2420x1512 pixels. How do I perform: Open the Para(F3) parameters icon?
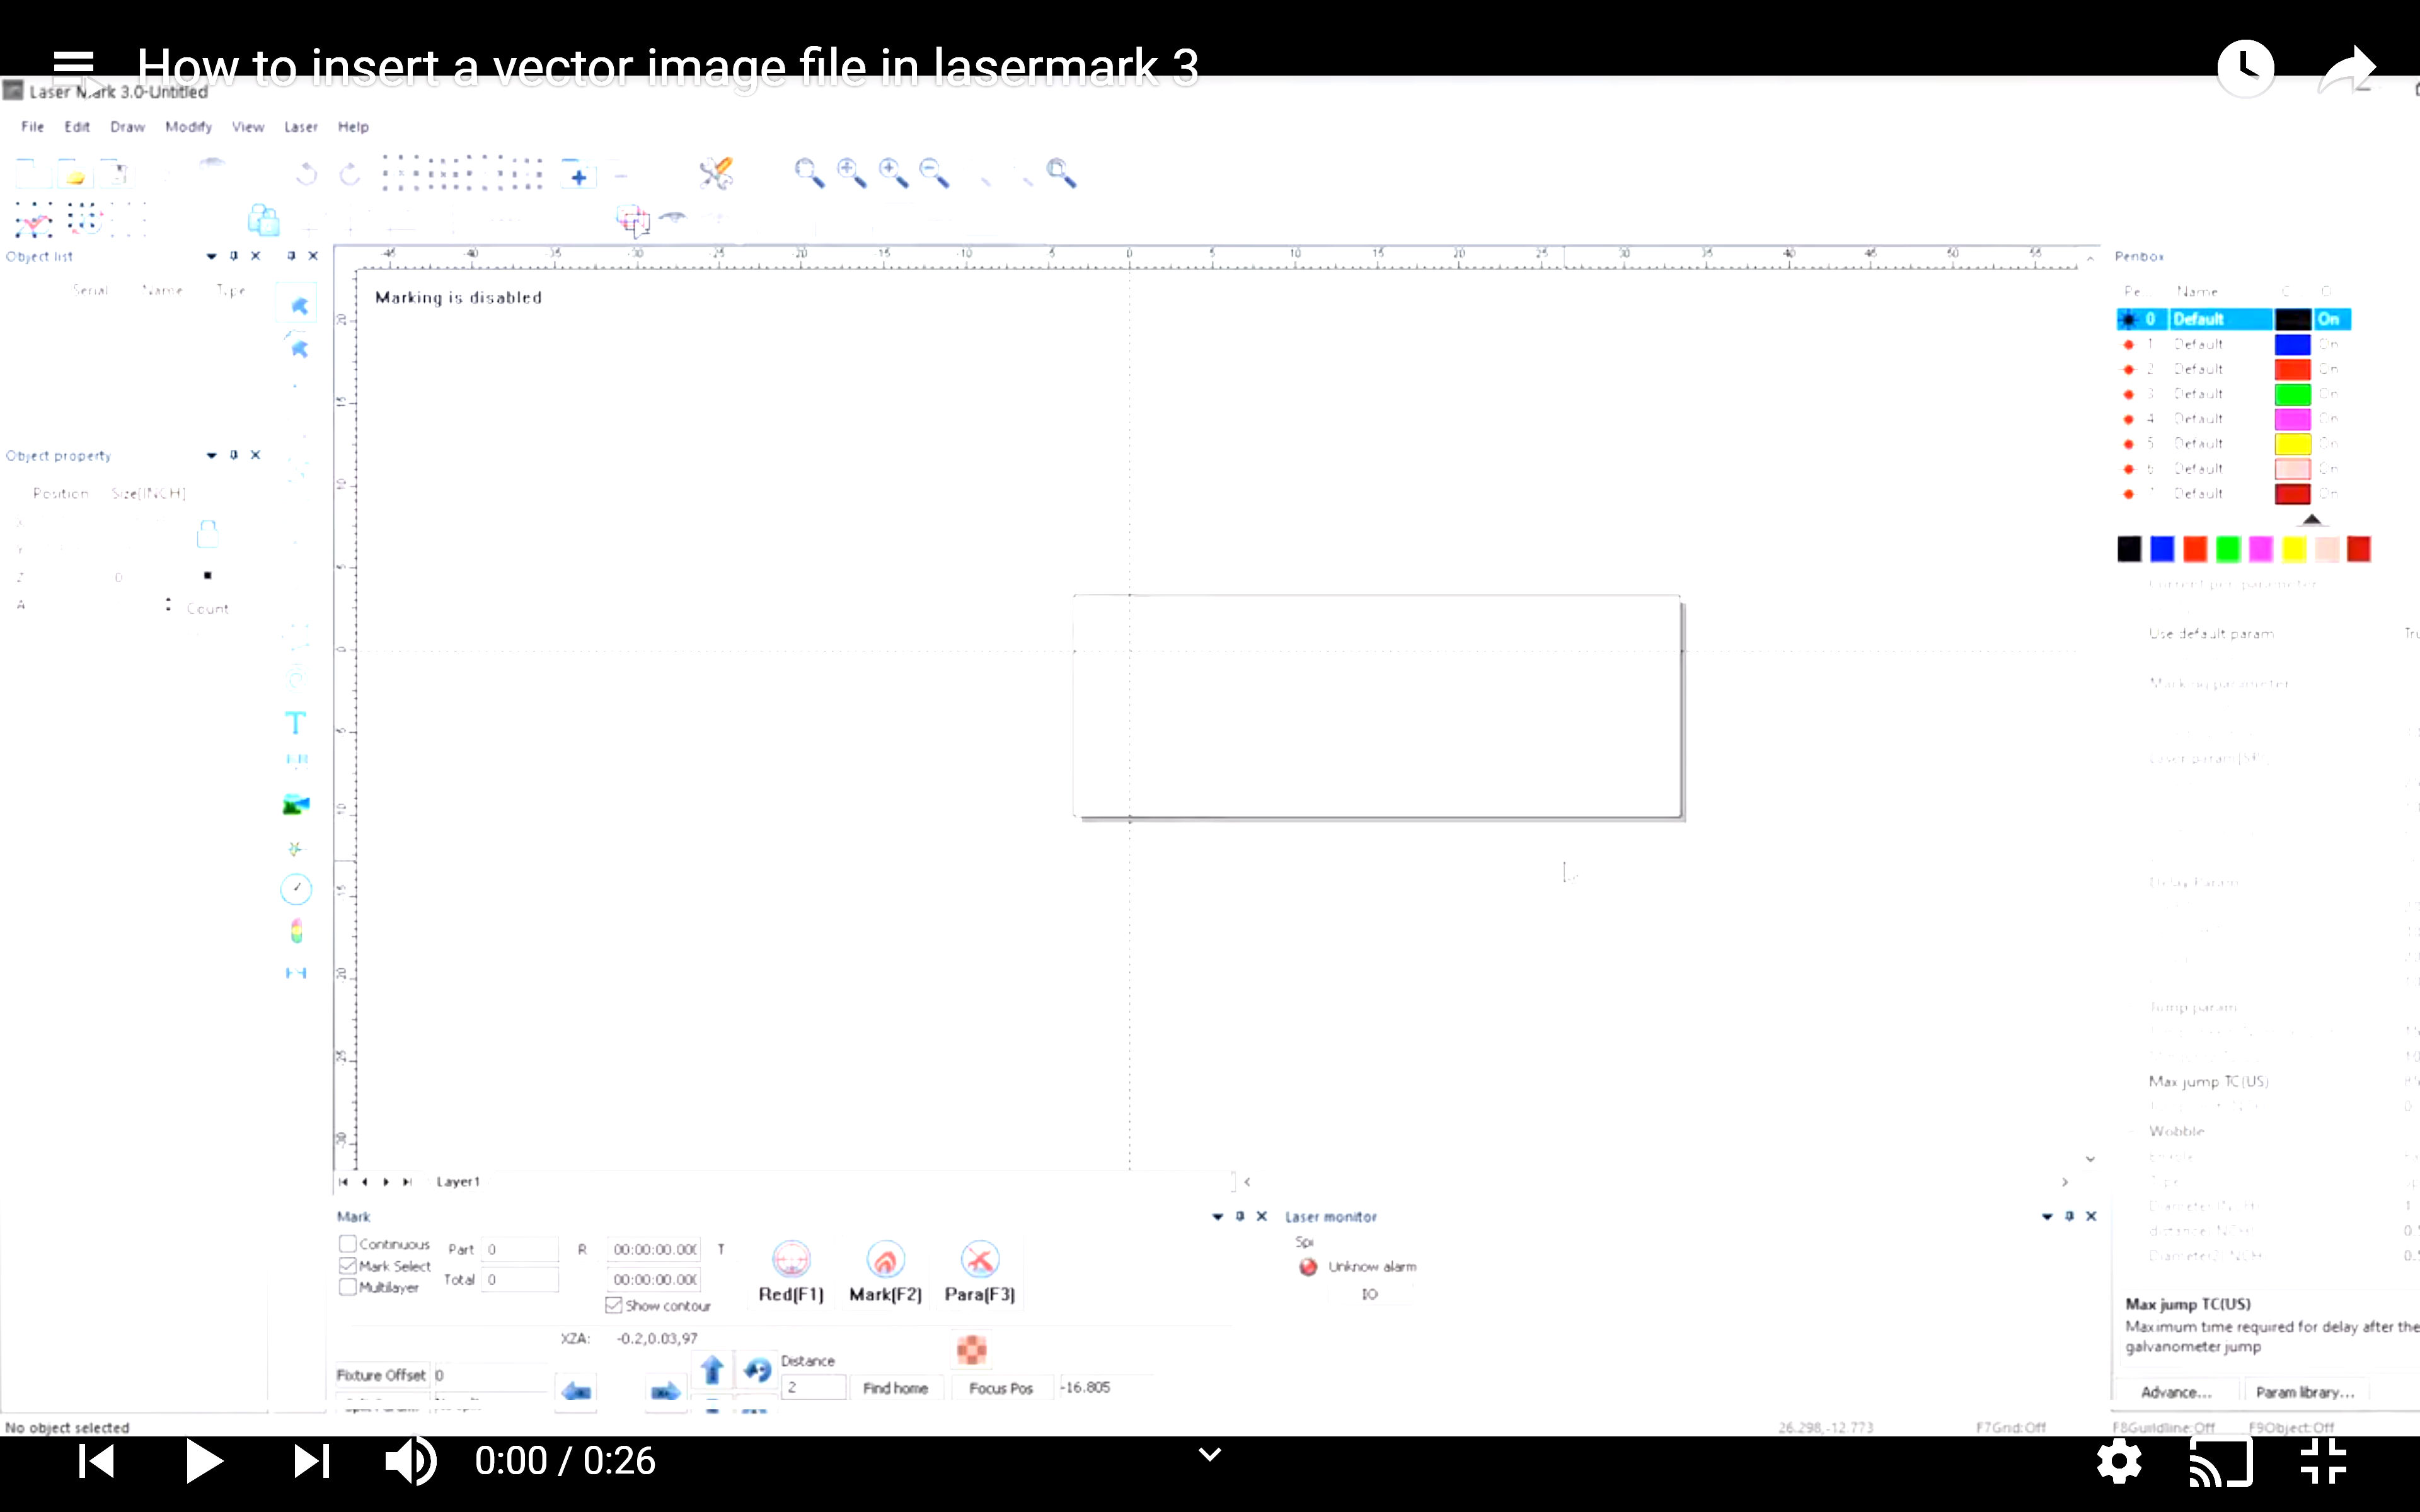tap(979, 1260)
